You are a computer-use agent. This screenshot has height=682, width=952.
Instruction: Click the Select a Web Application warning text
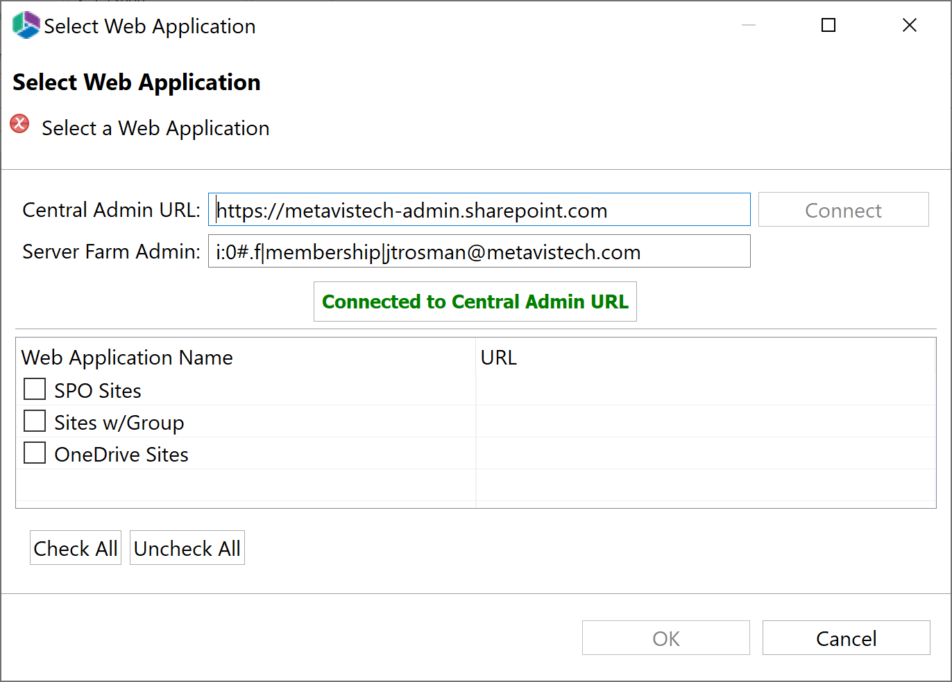pyautogui.click(x=155, y=128)
